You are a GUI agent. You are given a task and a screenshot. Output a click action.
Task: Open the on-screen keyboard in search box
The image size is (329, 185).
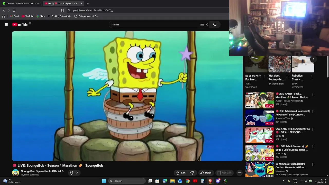point(202,24)
